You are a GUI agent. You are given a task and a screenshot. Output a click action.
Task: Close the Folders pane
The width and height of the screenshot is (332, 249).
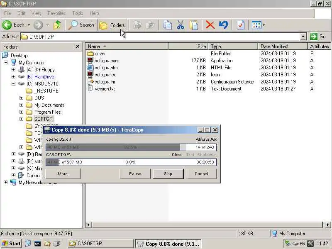[78, 46]
